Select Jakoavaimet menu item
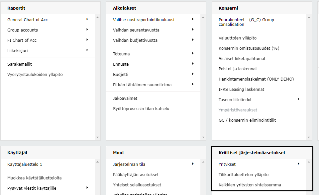Viewport: 319px width, 195px height. (x=125, y=98)
